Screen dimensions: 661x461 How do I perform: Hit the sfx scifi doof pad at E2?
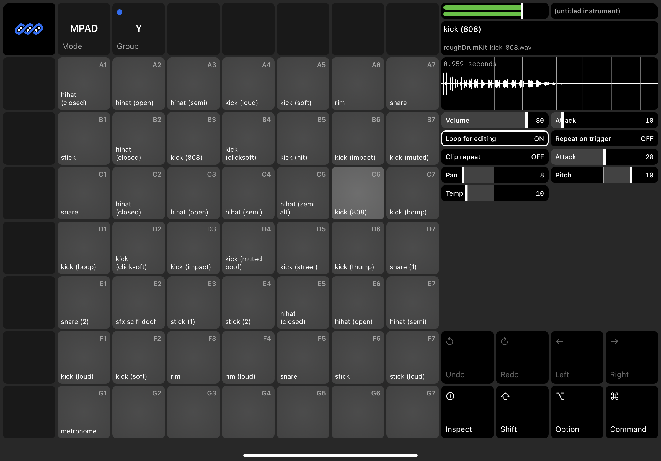138,303
